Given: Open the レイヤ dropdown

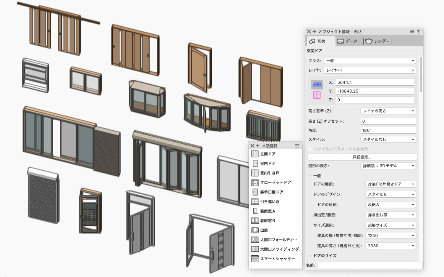Looking at the screenshot, I should click(x=370, y=70).
